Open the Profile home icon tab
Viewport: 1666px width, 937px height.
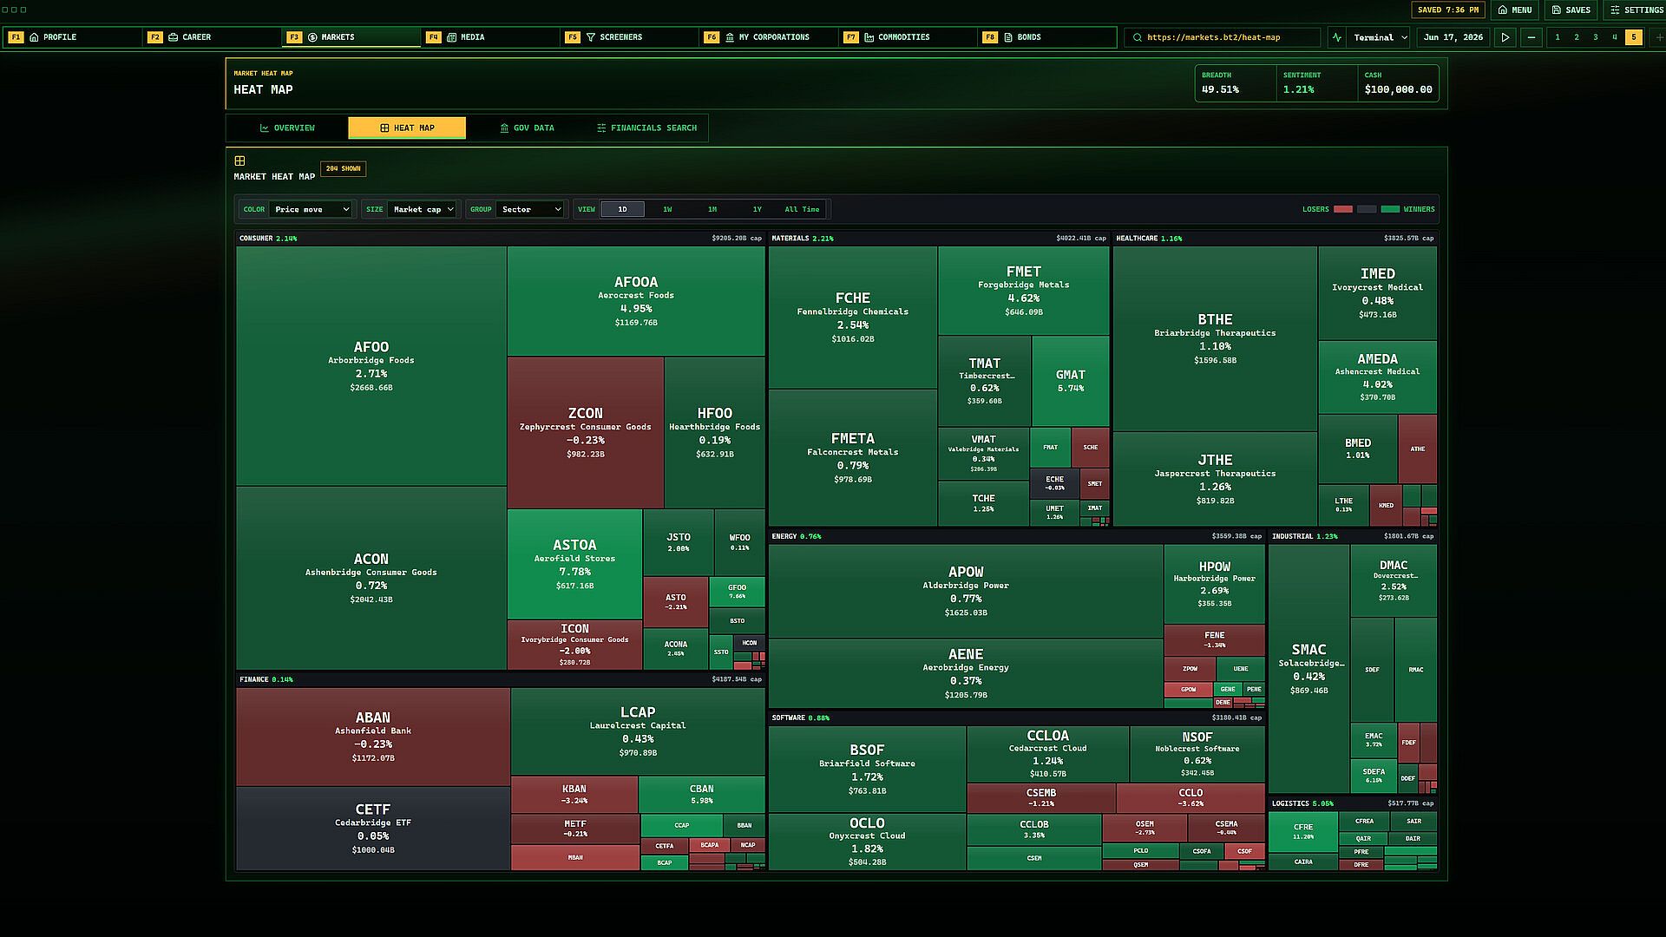click(x=34, y=37)
